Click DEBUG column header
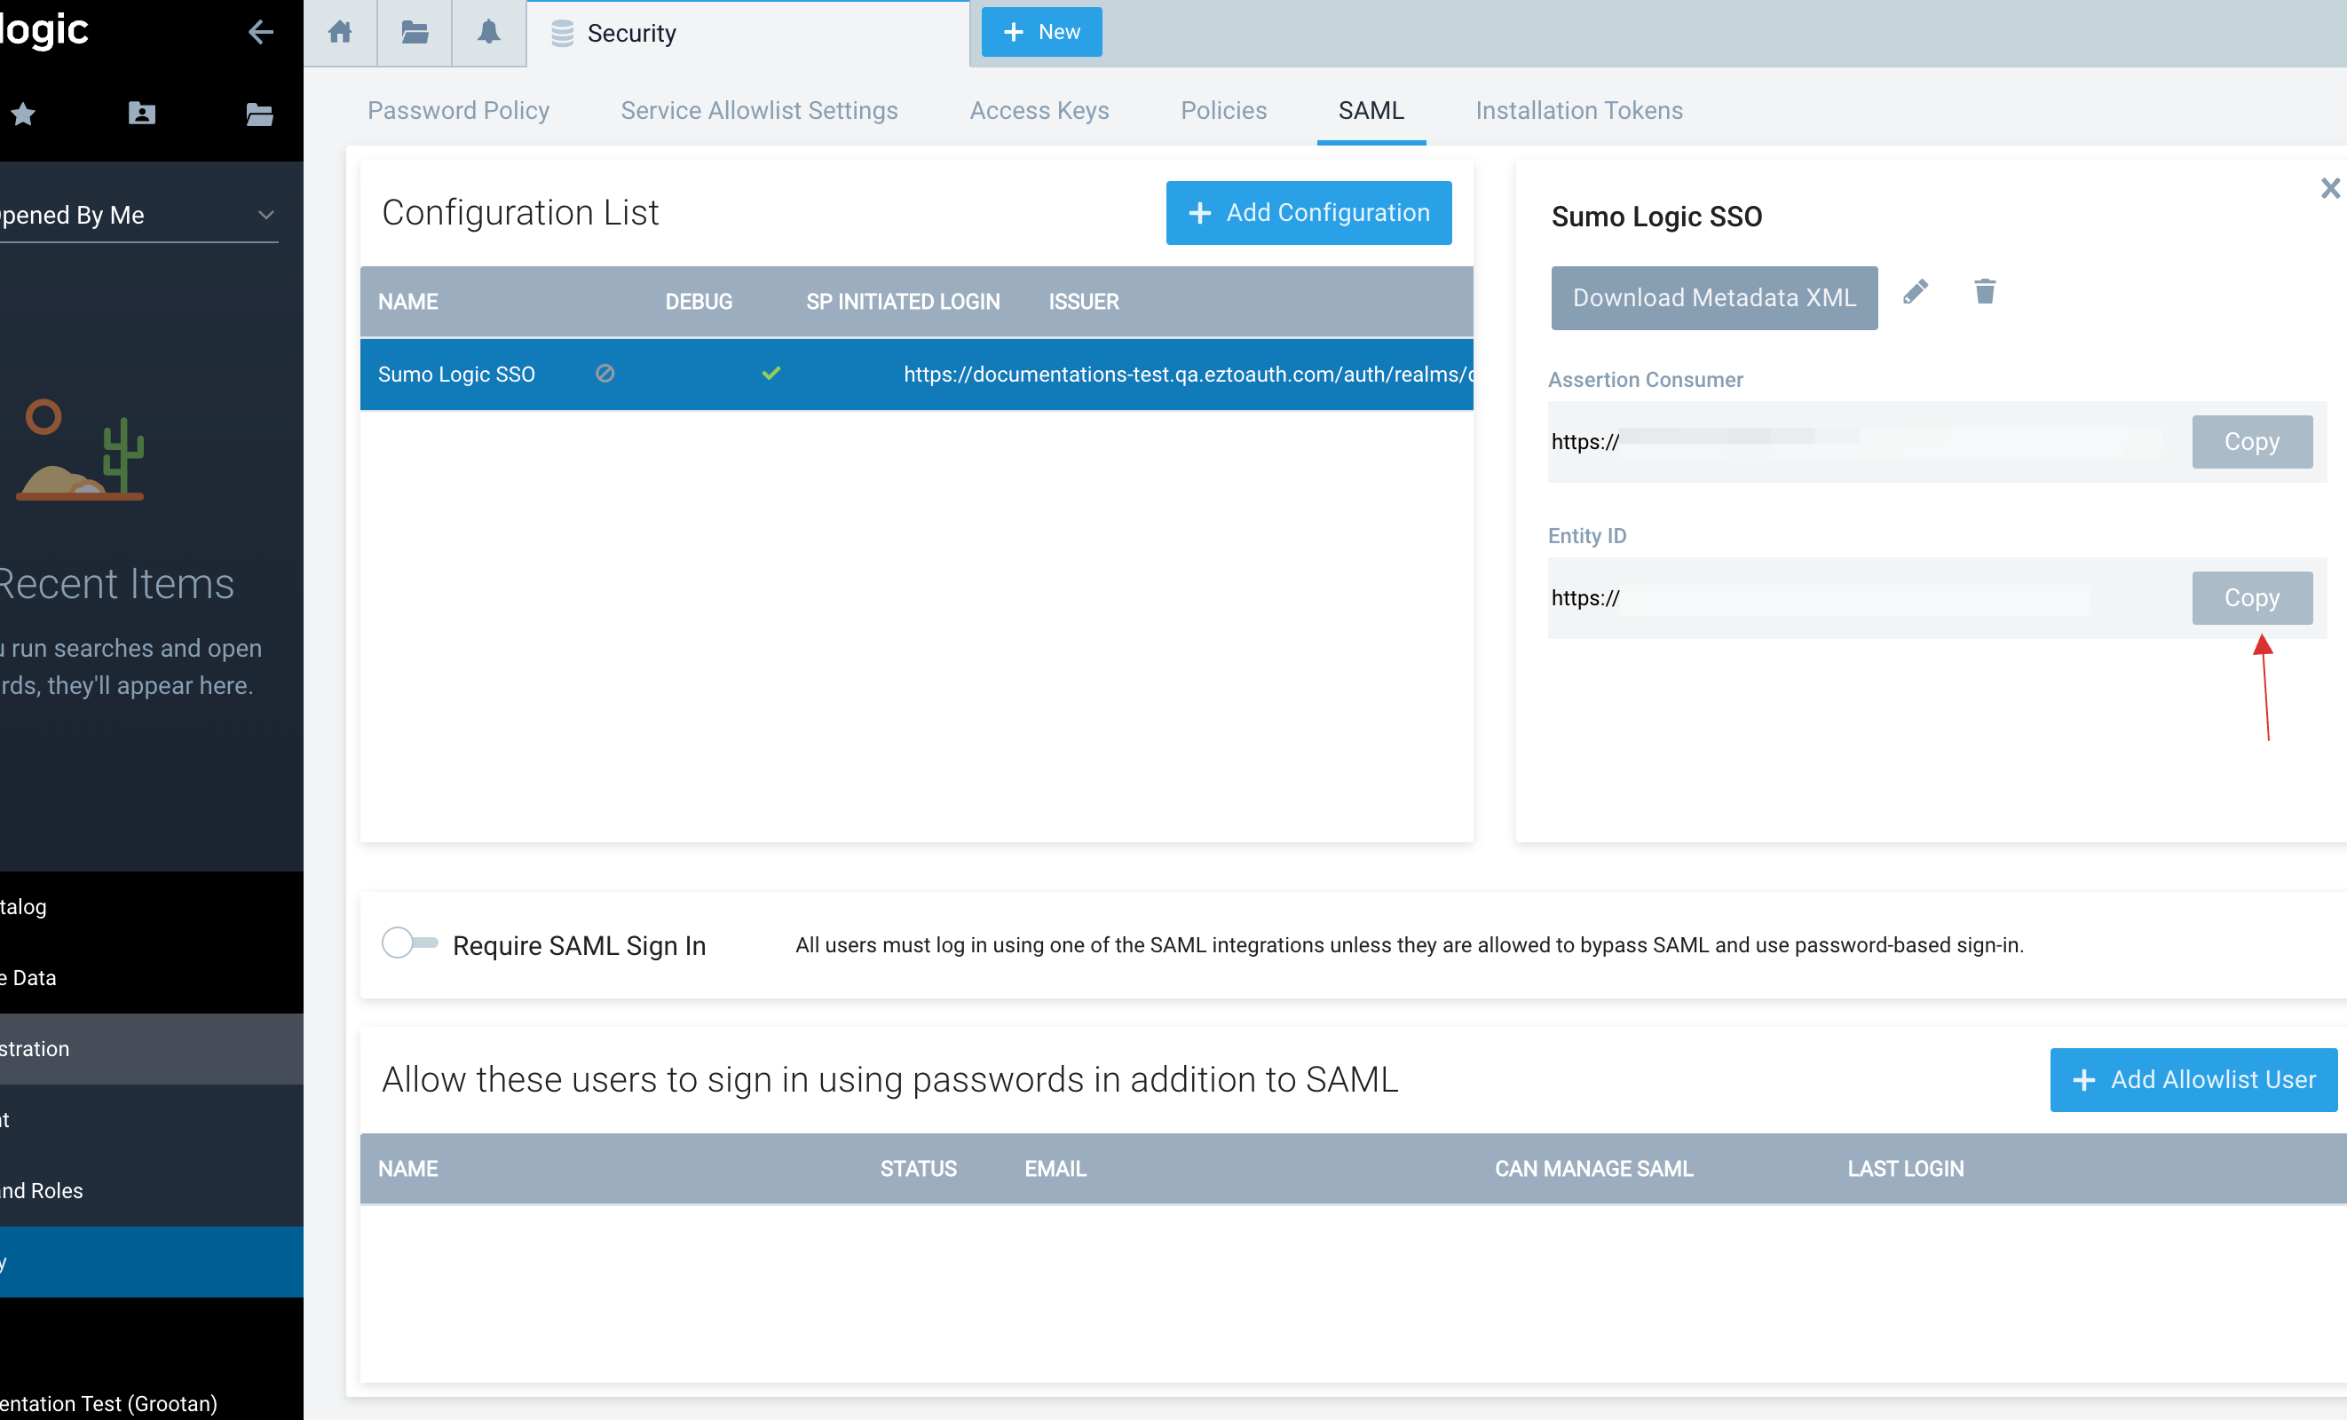The height and width of the screenshot is (1420, 2347). pos(699,302)
